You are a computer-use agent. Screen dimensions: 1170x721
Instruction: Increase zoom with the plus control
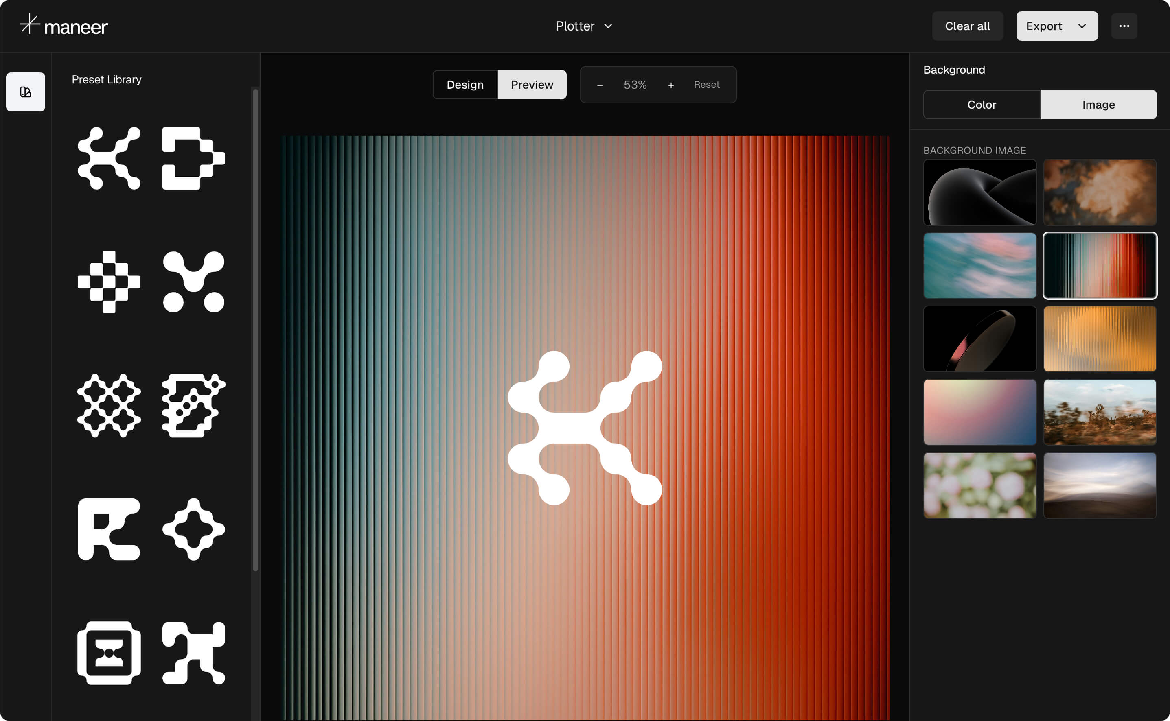[670, 84]
